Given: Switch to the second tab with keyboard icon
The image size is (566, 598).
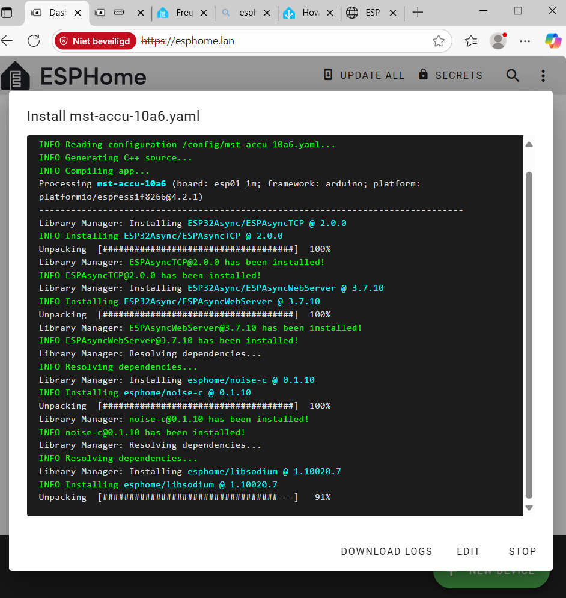Looking at the screenshot, I should tap(119, 13).
